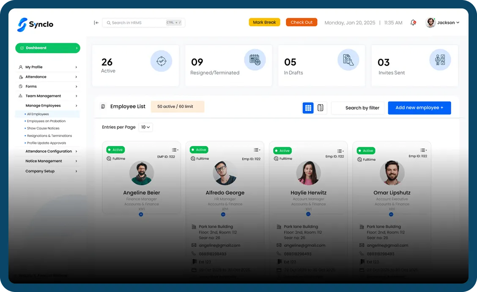Click the Active employees stat icon

161,61
